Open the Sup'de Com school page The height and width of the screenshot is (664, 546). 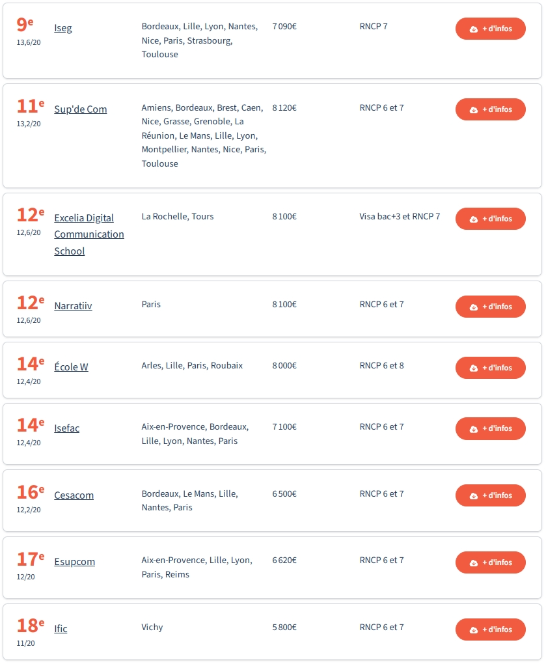[x=81, y=109]
